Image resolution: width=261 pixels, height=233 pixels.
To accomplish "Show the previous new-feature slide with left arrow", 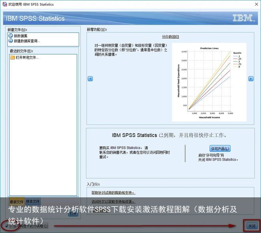I will 90,78.
